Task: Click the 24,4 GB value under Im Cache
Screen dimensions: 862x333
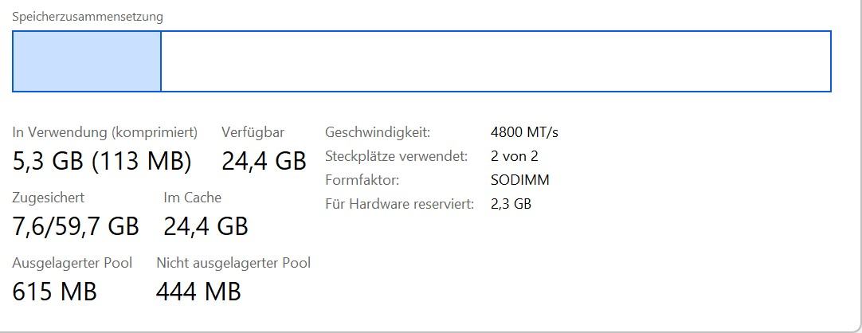Action: coord(206,226)
